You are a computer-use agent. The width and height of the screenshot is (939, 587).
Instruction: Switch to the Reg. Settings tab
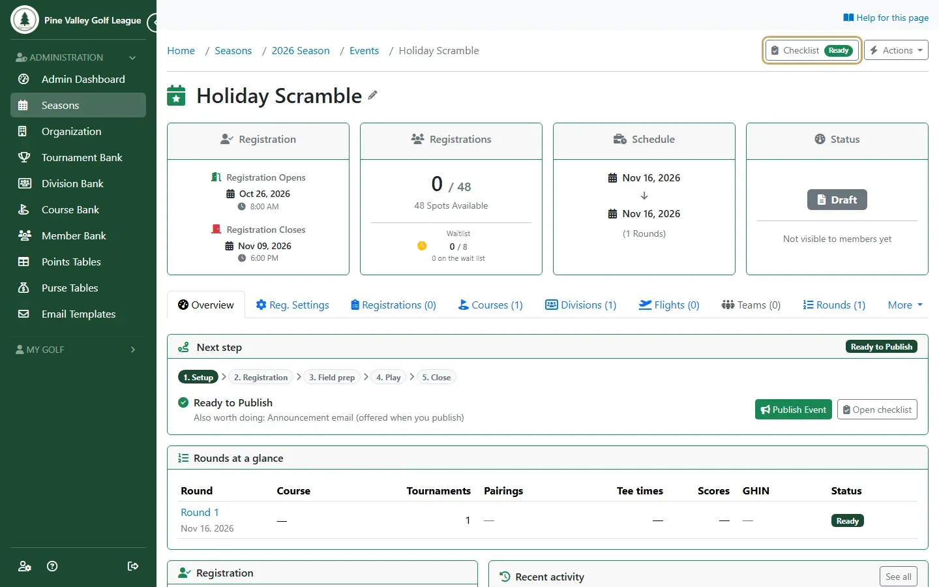[292, 305]
